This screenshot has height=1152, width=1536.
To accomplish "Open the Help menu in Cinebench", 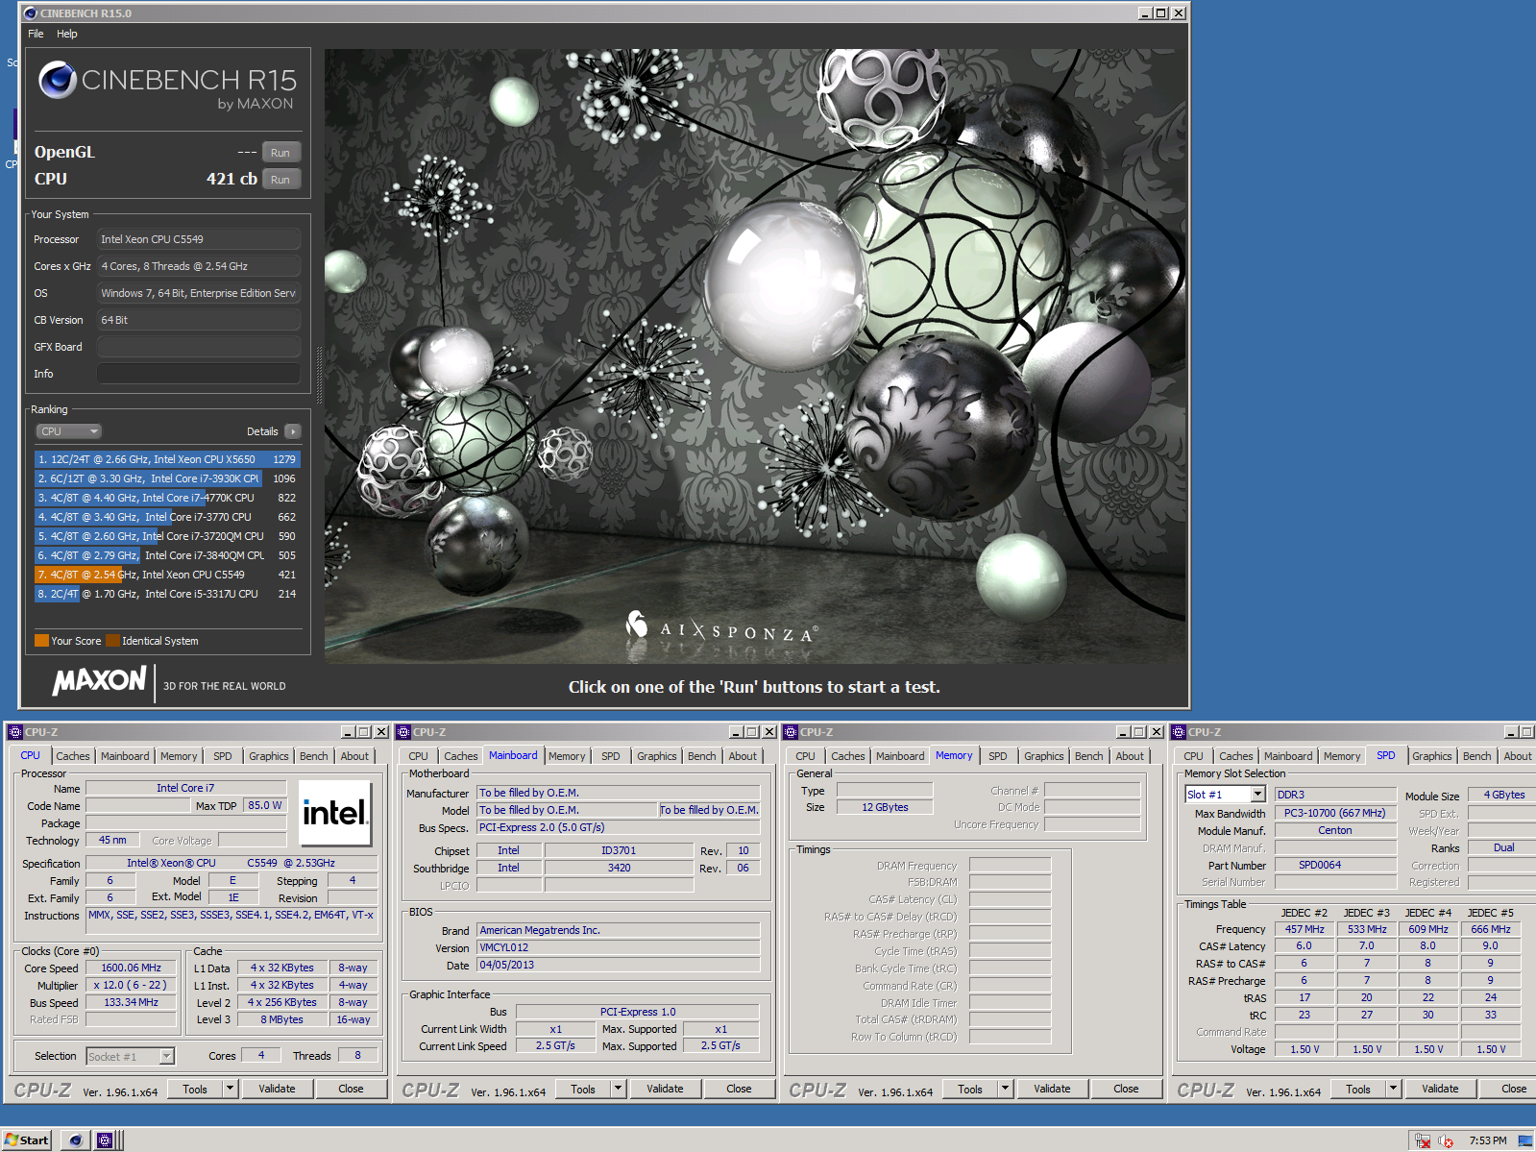I will click(x=67, y=34).
